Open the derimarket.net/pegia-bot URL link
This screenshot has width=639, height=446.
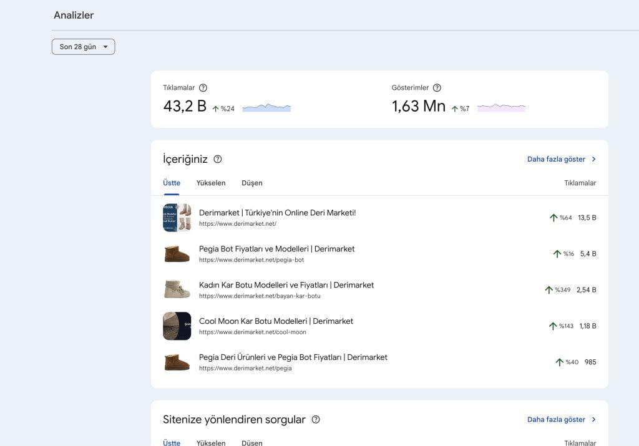pyautogui.click(x=251, y=260)
